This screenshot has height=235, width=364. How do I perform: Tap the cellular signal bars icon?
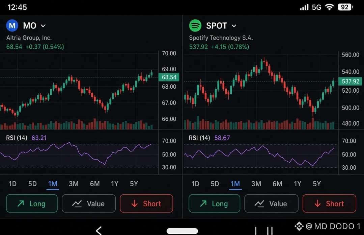(x=304, y=7)
